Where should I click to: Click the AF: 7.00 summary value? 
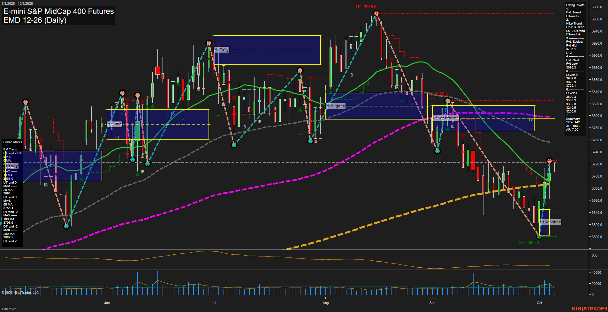click(572, 130)
